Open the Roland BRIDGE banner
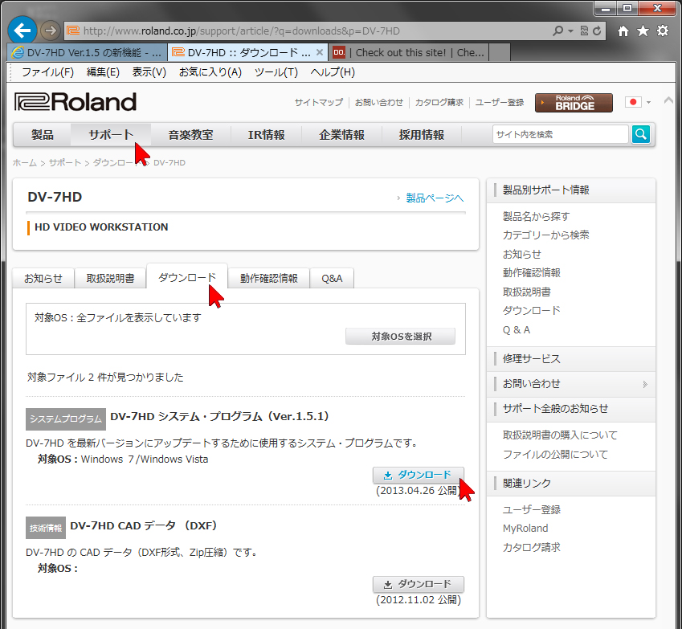This screenshot has height=629, width=682. coord(574,103)
